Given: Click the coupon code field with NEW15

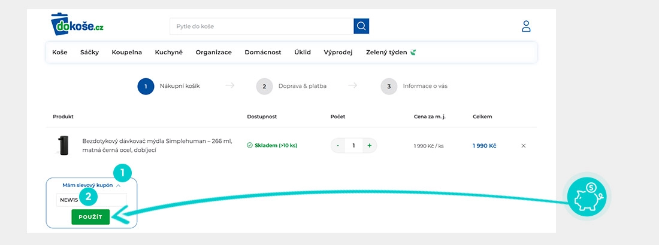Looking at the screenshot, I should point(92,200).
